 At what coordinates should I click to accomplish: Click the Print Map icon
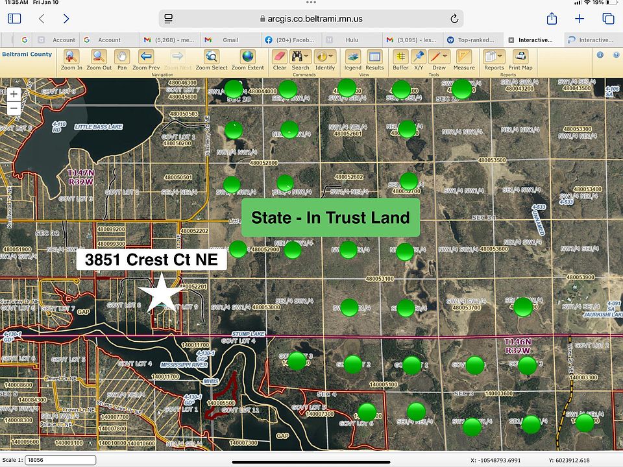click(520, 58)
